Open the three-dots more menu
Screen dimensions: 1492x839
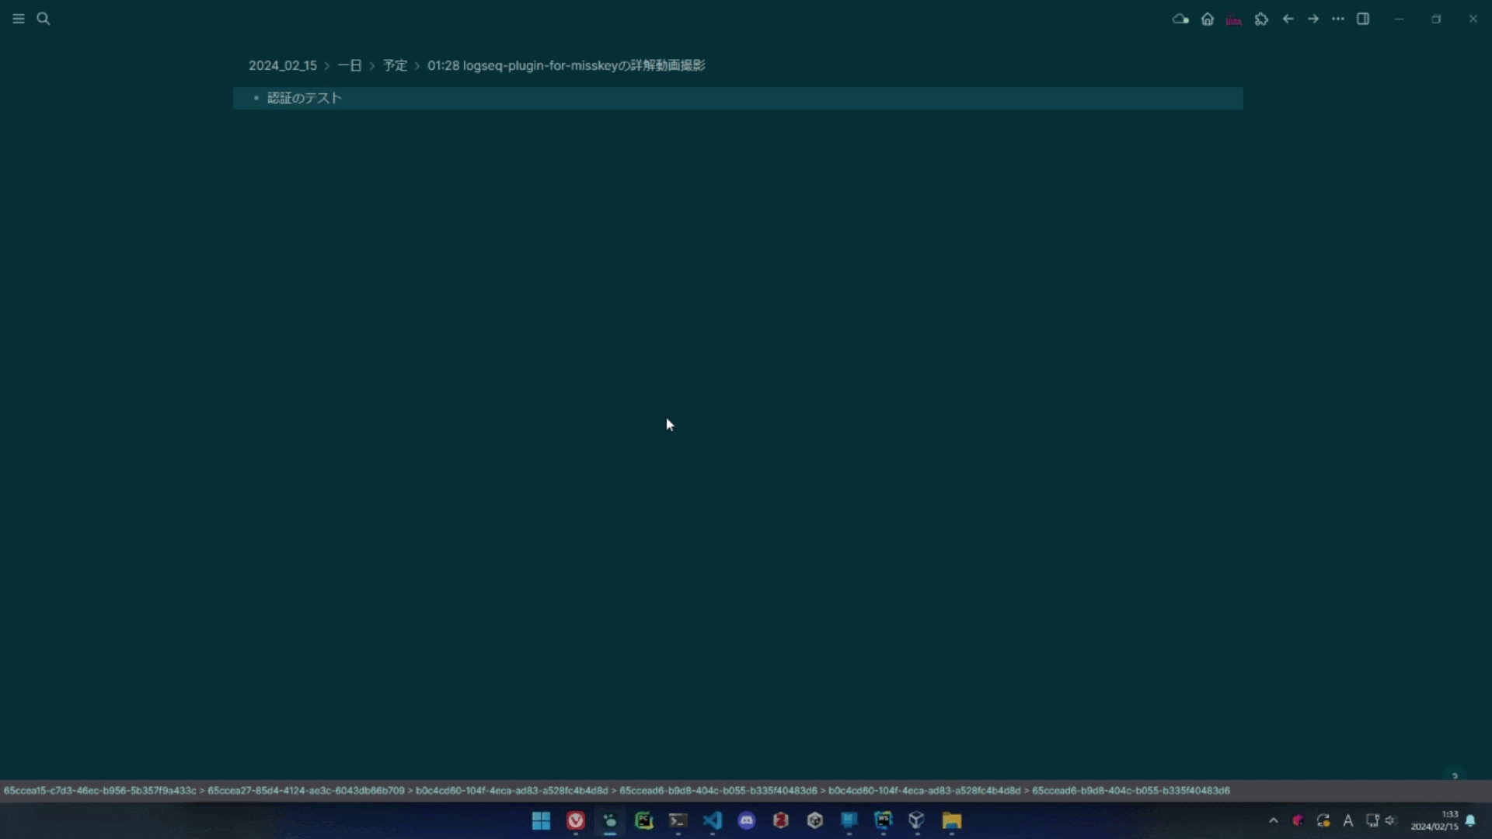point(1338,19)
